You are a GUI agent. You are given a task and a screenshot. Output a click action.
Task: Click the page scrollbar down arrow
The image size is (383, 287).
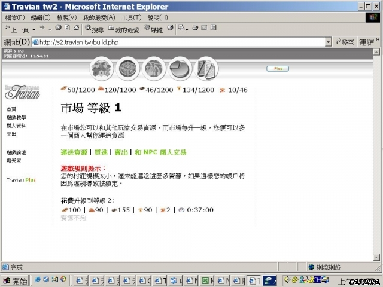point(376,257)
